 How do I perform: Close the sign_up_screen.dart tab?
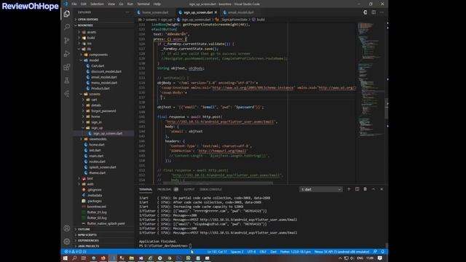pyautogui.click(x=216, y=12)
